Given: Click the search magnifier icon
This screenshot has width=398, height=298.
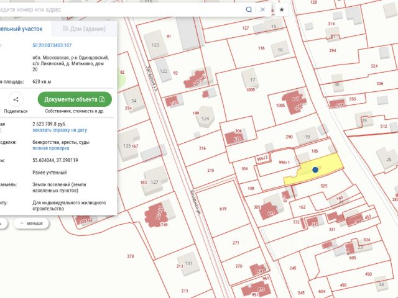Looking at the screenshot, I should [249, 10].
